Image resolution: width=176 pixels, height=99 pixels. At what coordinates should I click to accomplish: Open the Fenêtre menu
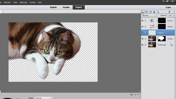[32, 2]
